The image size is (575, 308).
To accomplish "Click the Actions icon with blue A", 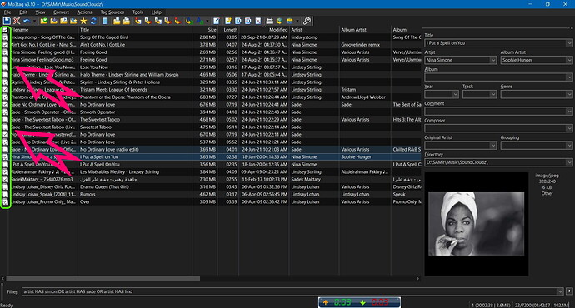I will [x=199, y=21].
